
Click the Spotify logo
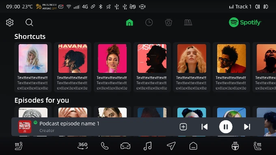(245, 22)
